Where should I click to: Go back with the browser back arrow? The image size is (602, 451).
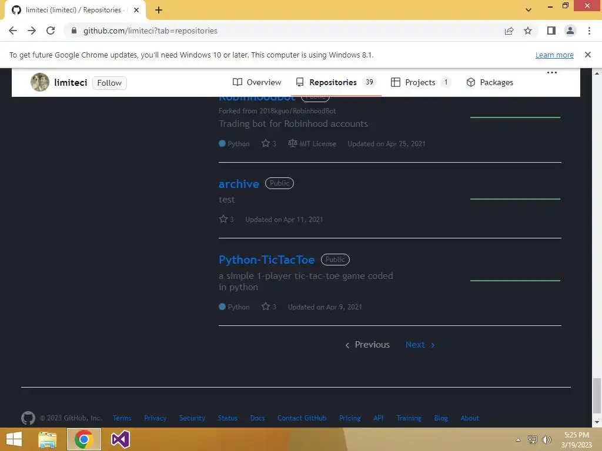click(13, 31)
